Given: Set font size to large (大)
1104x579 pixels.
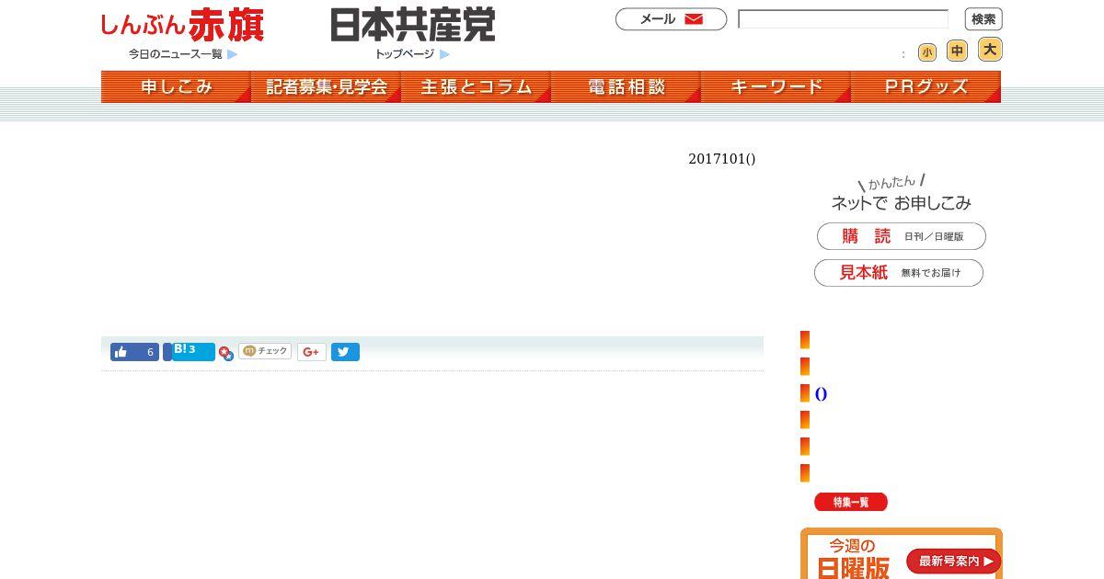Looking at the screenshot, I should pos(990,50).
